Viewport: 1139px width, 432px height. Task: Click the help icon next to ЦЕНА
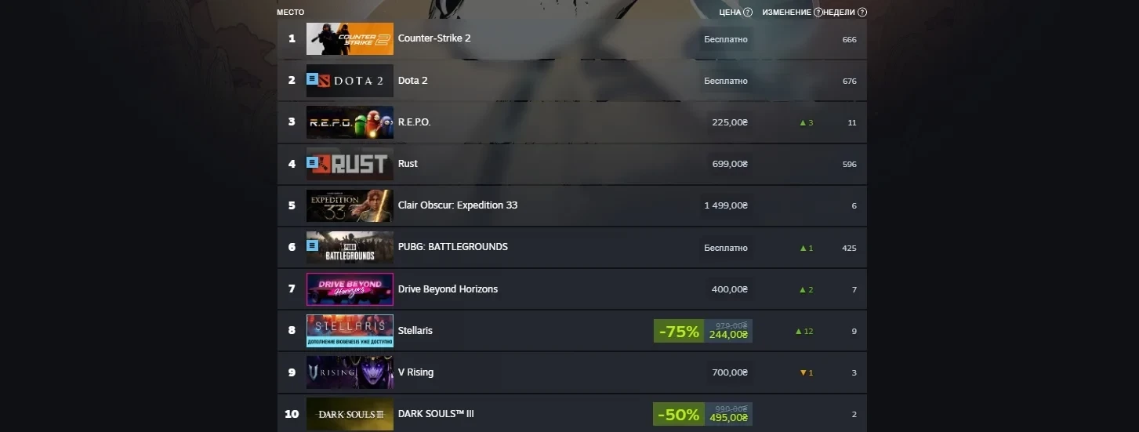click(x=748, y=13)
